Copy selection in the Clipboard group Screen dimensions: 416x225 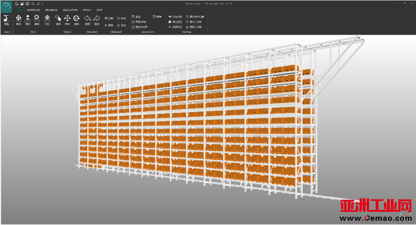coord(109,18)
